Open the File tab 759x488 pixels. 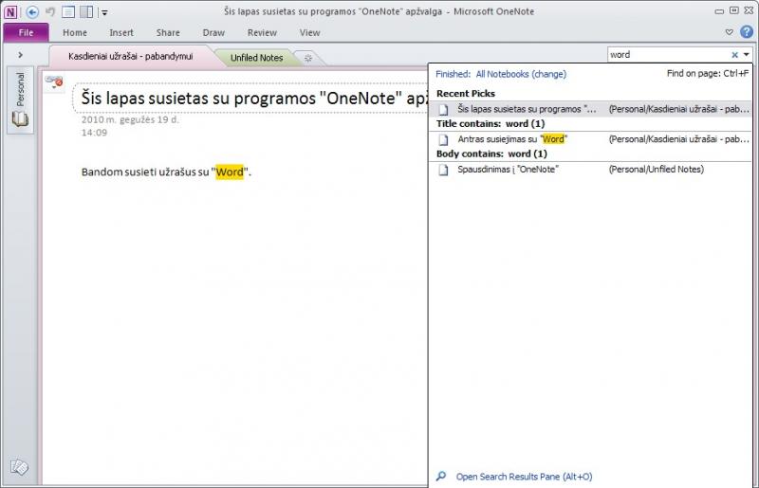[26, 32]
